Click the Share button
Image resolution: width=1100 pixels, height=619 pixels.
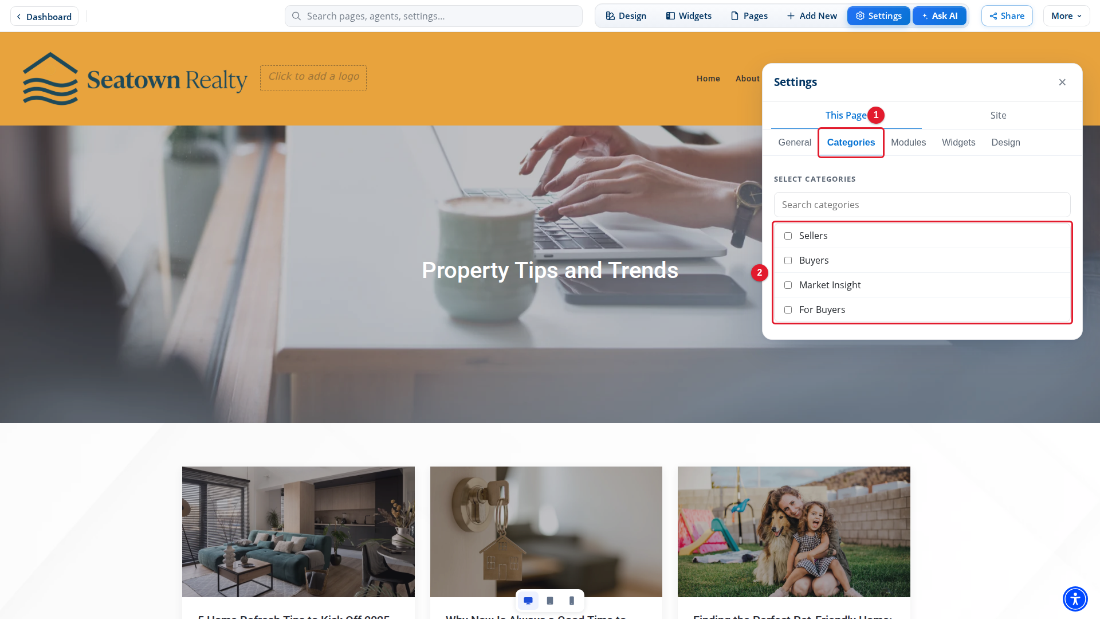point(1007,16)
